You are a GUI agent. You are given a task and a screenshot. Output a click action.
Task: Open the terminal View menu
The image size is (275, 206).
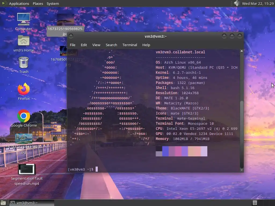96,45
